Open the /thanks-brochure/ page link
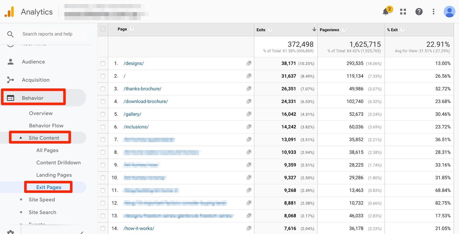This screenshot has height=234, width=459. tap(143, 89)
